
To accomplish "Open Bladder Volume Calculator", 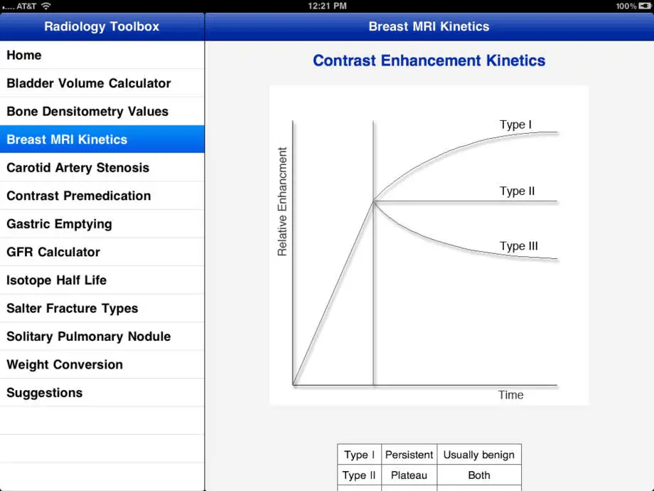I will [102, 83].
